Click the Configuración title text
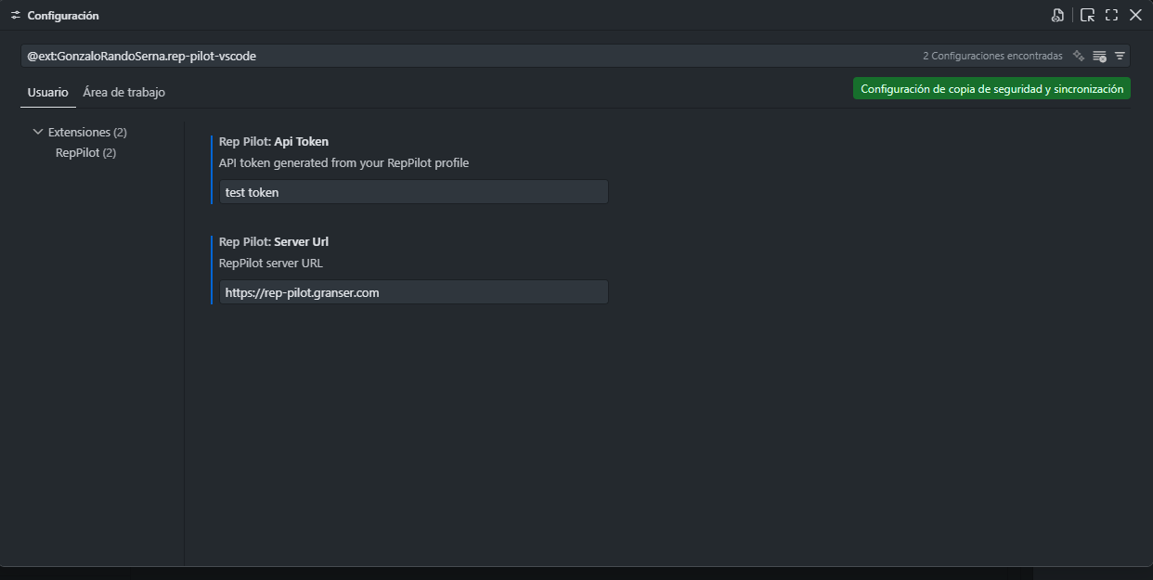1153x580 pixels. [63, 16]
